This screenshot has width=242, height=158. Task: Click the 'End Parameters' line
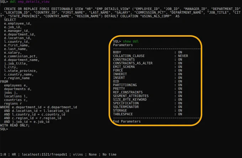point(127,121)
